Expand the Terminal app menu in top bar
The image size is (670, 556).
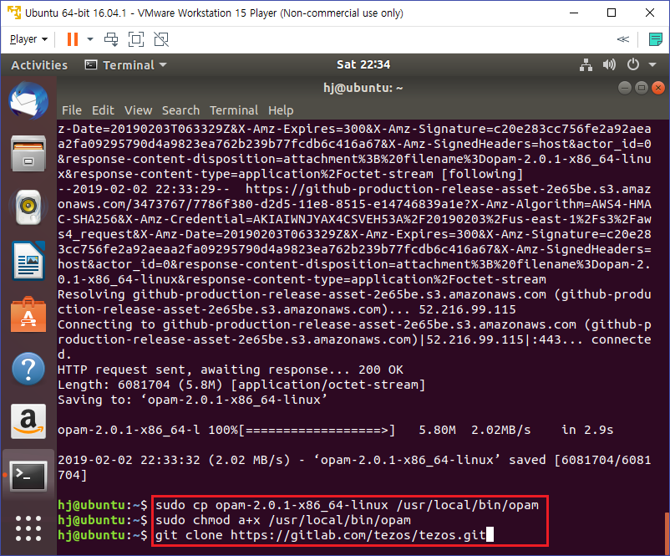(x=126, y=65)
